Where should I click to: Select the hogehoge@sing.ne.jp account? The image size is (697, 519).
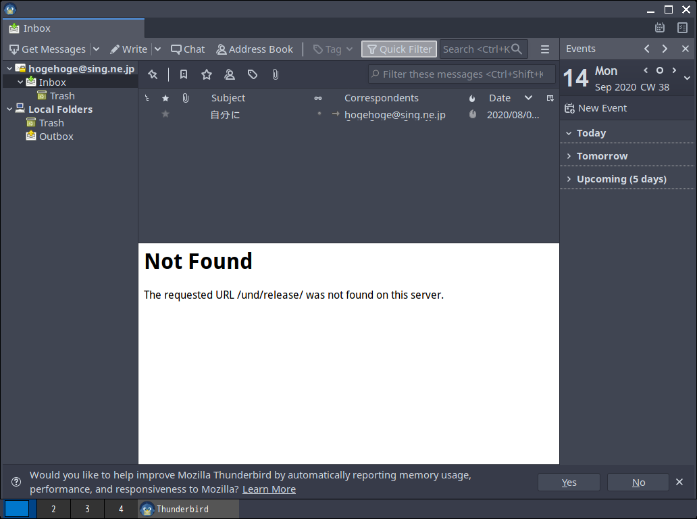81,68
